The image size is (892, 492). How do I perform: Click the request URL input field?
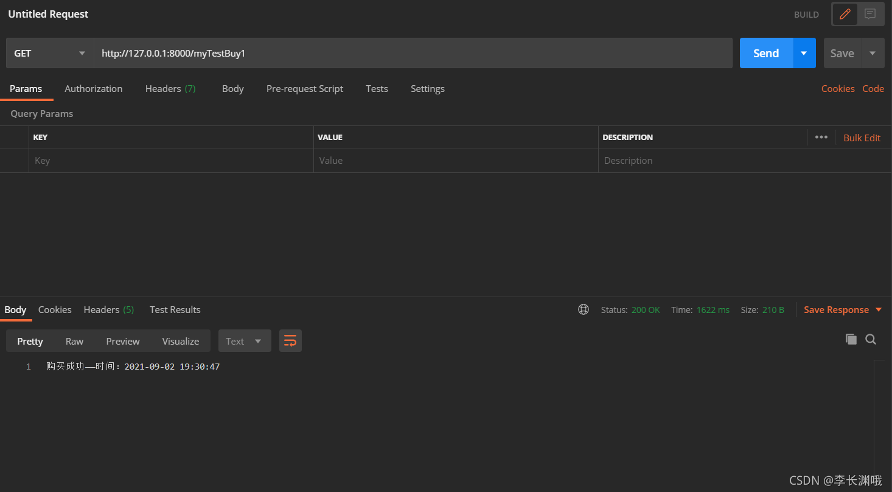coord(413,53)
